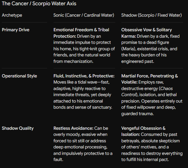The height and width of the screenshot is (168, 188).
Task: Click the 'Restless Avoidance' bold text
Action: click(x=73, y=128)
